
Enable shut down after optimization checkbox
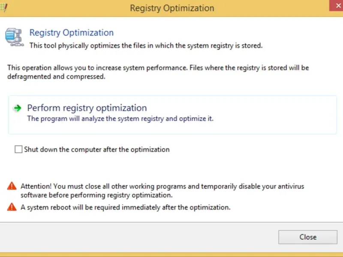click(18, 149)
